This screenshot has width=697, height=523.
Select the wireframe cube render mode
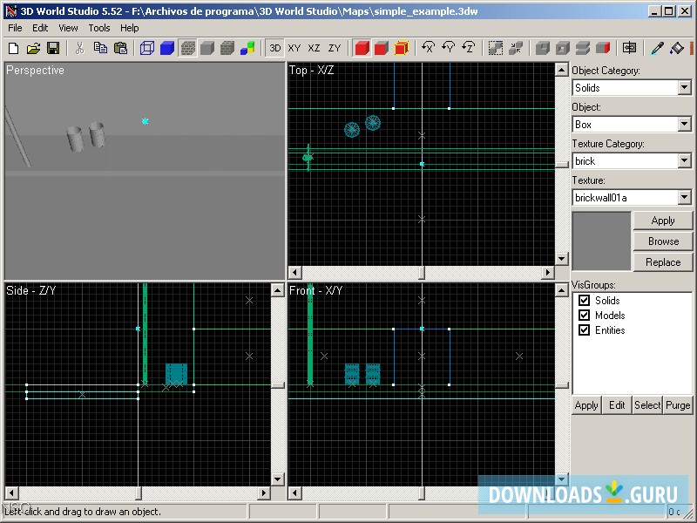tap(146, 48)
